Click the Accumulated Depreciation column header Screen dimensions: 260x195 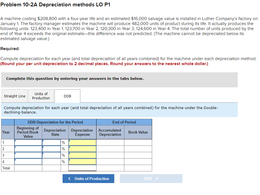[110, 132]
